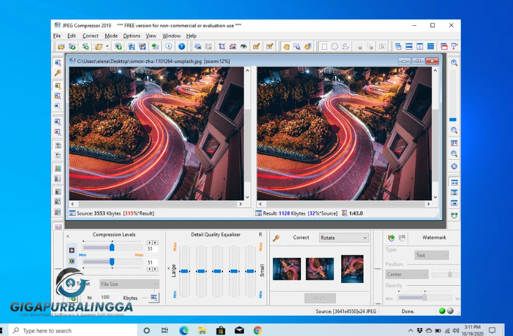Open the Edit menu
Viewport: 513px width, 336px height.
72,36
